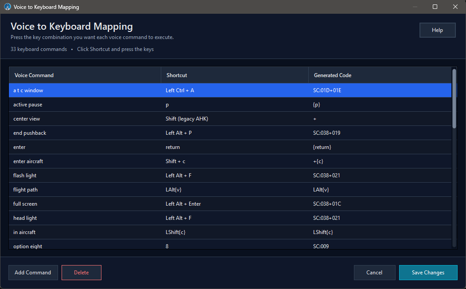The width and height of the screenshot is (466, 289).
Task: Click generated code '+' for center view
Action: point(315,119)
